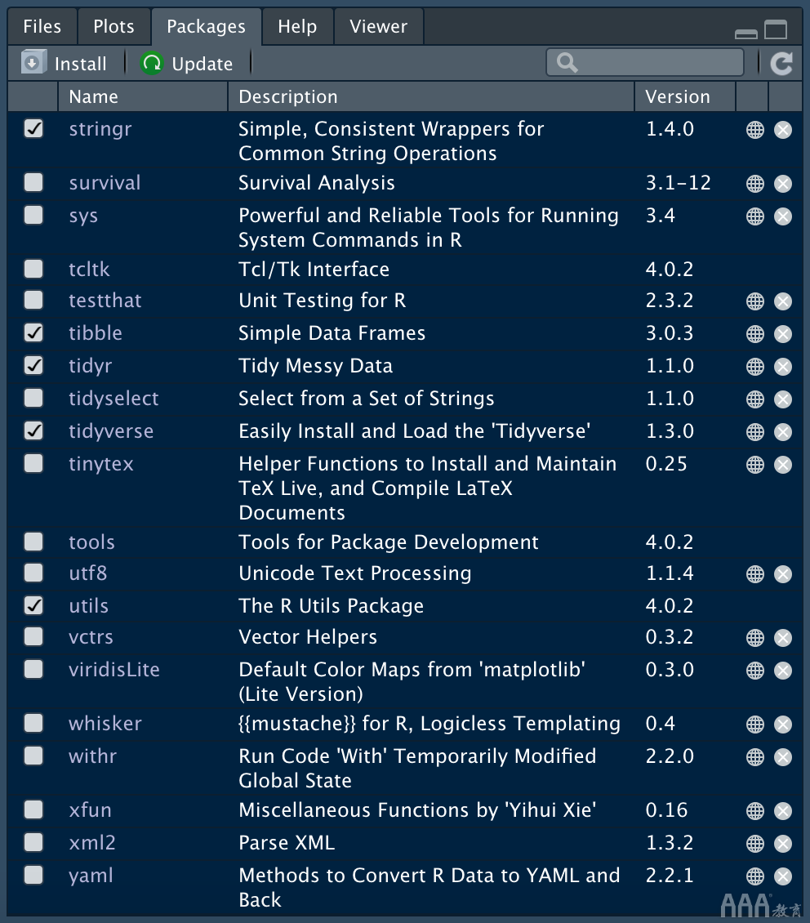Click the Version column header
The height and width of the screenshot is (923, 810).
pos(685,96)
